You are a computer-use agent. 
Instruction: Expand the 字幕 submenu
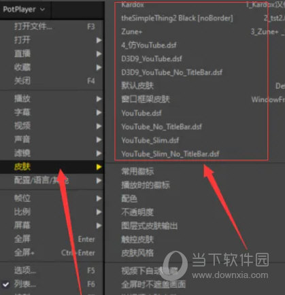pos(52,113)
